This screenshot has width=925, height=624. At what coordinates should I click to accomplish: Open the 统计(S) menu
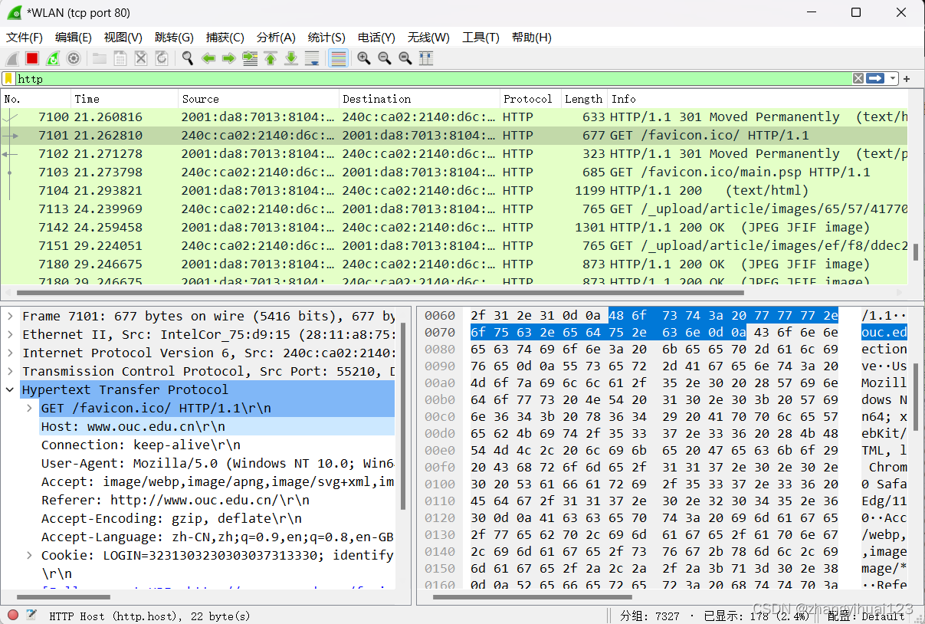[x=326, y=37]
